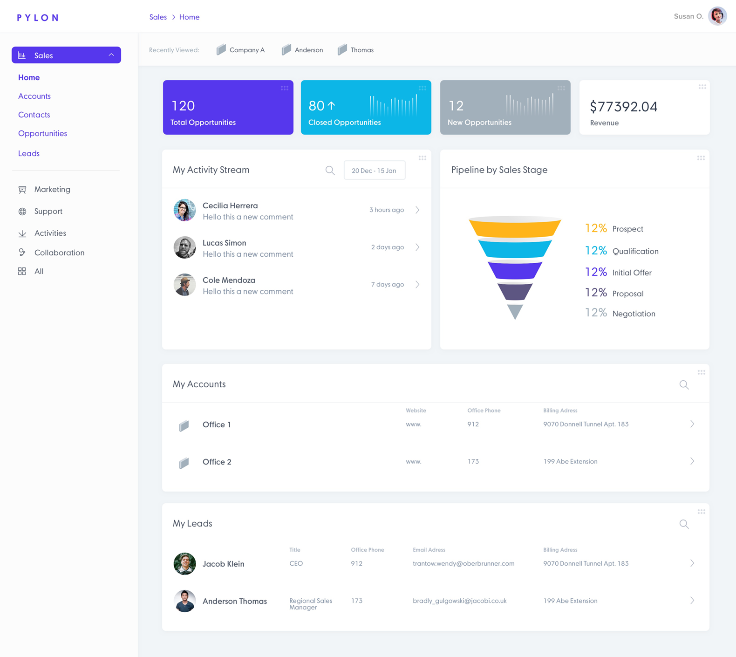
Task: Click the Office 1 building icon
Action: click(184, 425)
